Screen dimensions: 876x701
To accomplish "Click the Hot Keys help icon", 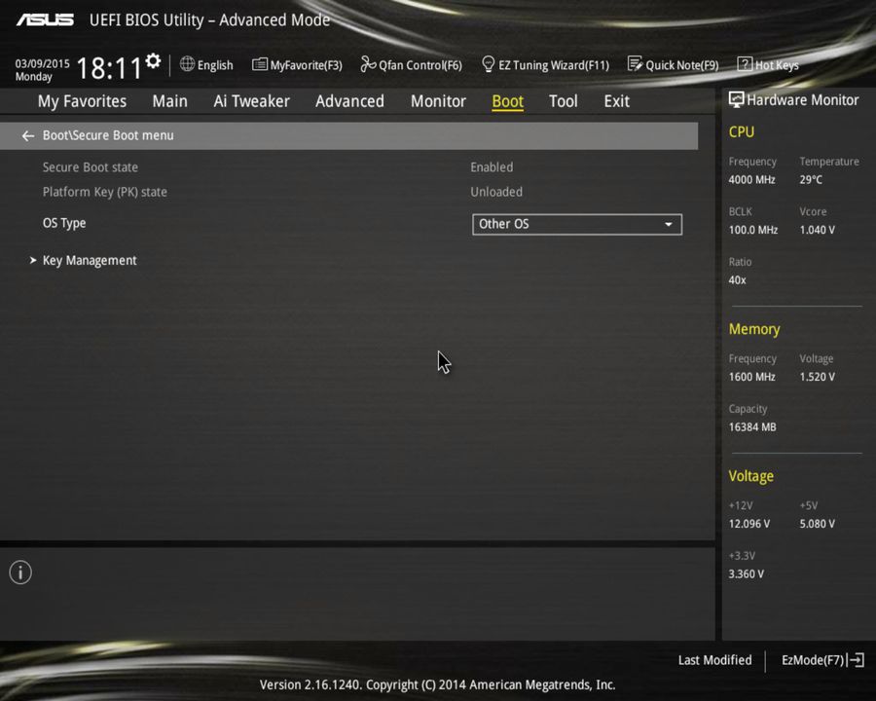I will tap(745, 64).
